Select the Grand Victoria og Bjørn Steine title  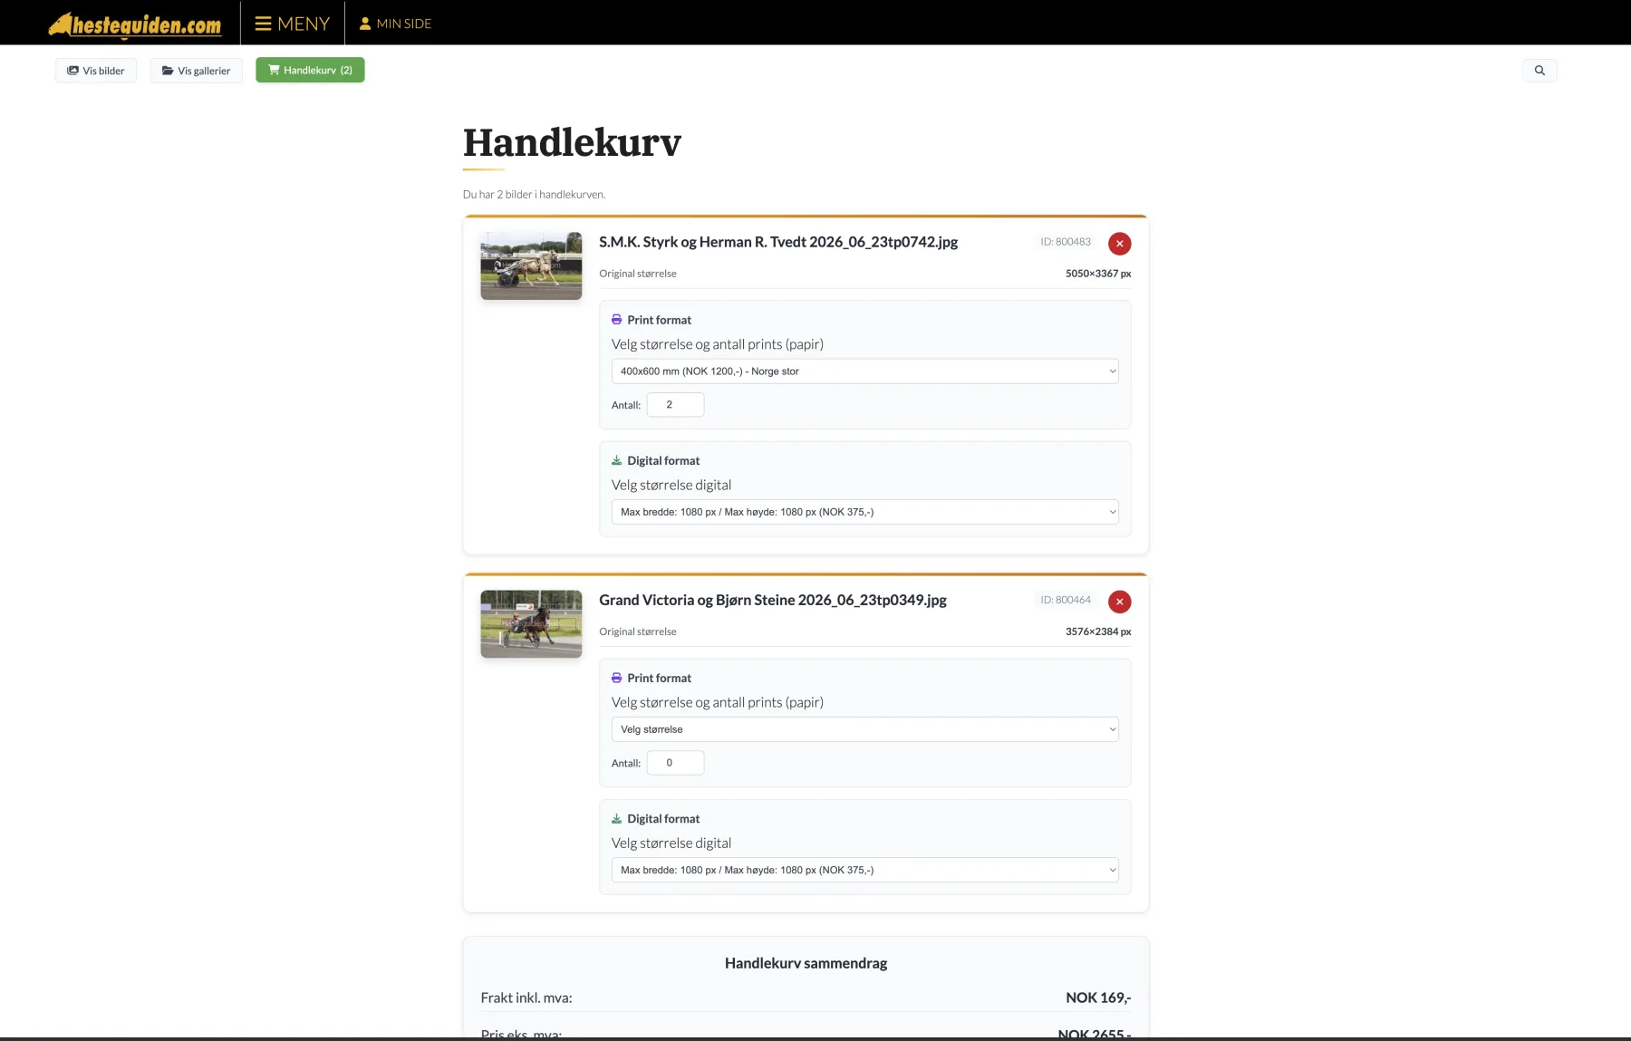(773, 600)
